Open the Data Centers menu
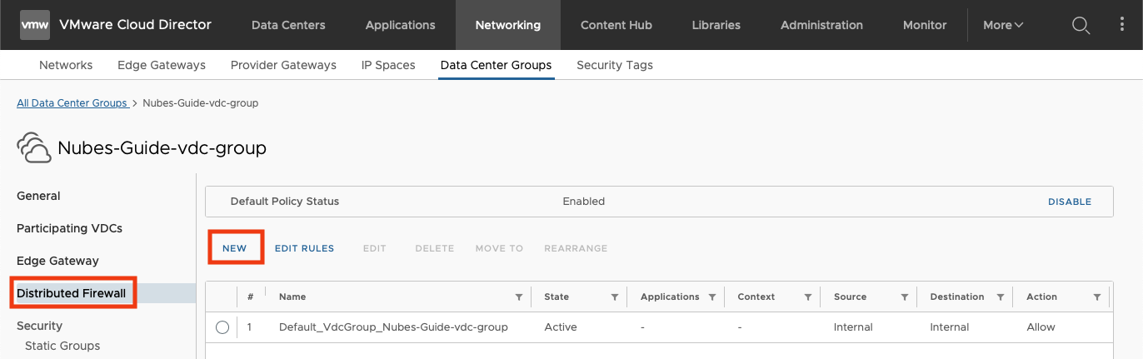 point(288,25)
